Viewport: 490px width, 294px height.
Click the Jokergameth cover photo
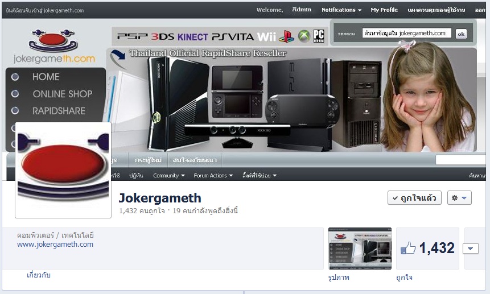[244, 90]
